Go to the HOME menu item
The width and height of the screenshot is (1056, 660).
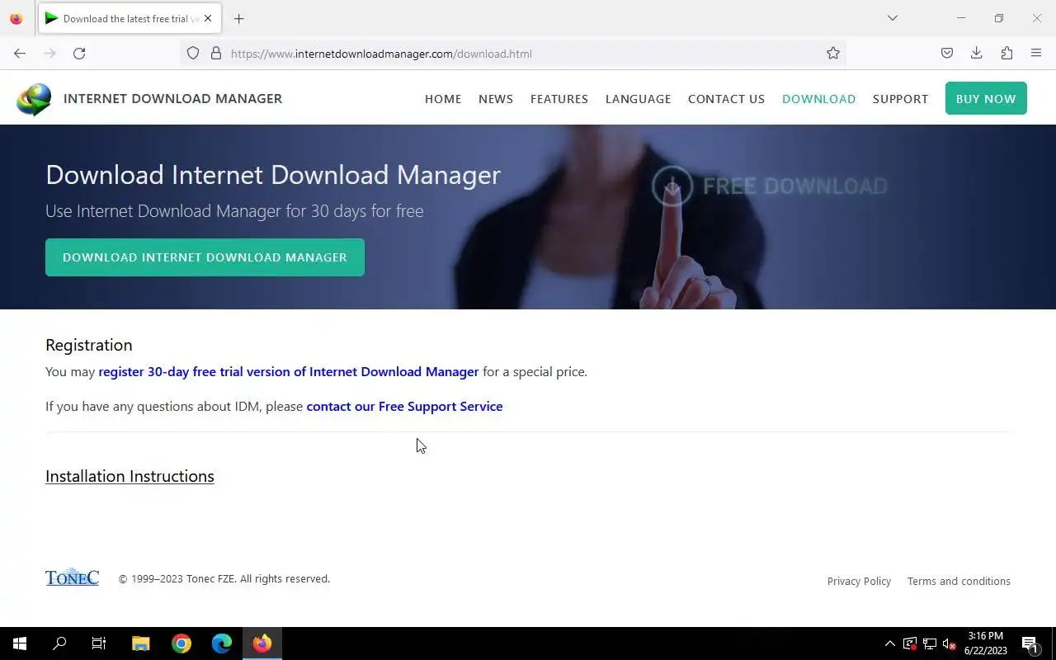tap(443, 99)
